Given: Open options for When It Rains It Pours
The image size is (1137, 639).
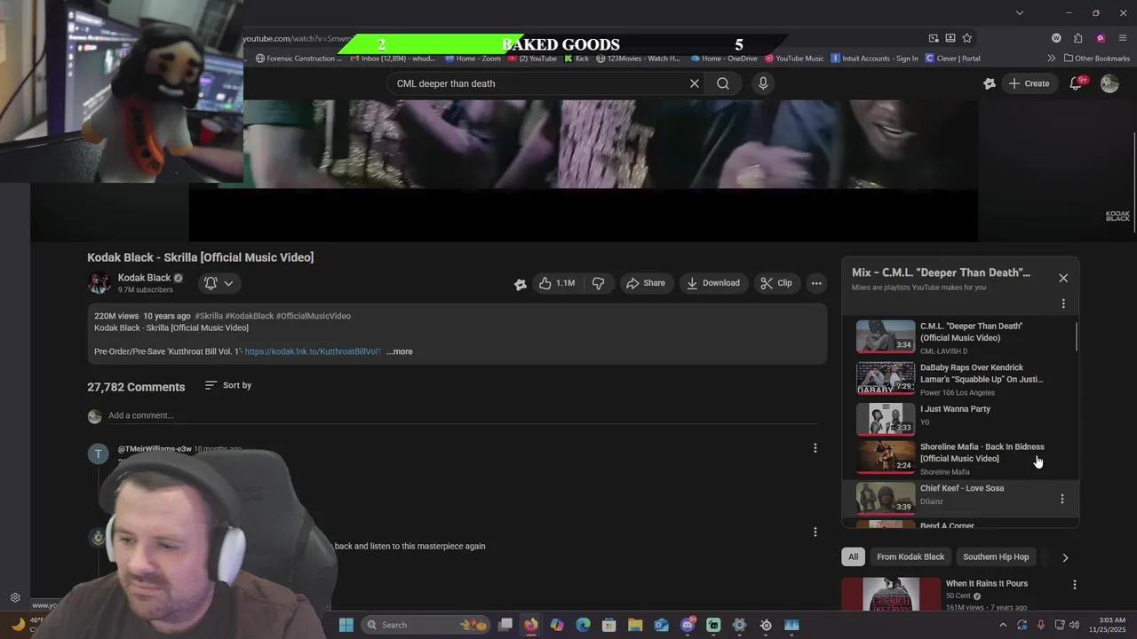Looking at the screenshot, I should coord(1075,585).
